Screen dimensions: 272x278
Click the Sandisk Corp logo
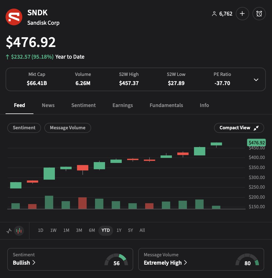(x=14, y=17)
